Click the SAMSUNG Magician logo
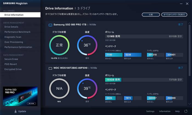192x115 pixels. pos(15,3)
